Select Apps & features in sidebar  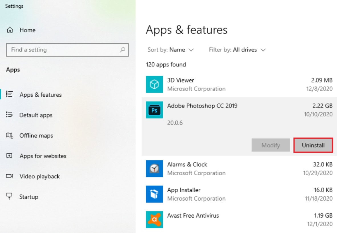(40, 95)
